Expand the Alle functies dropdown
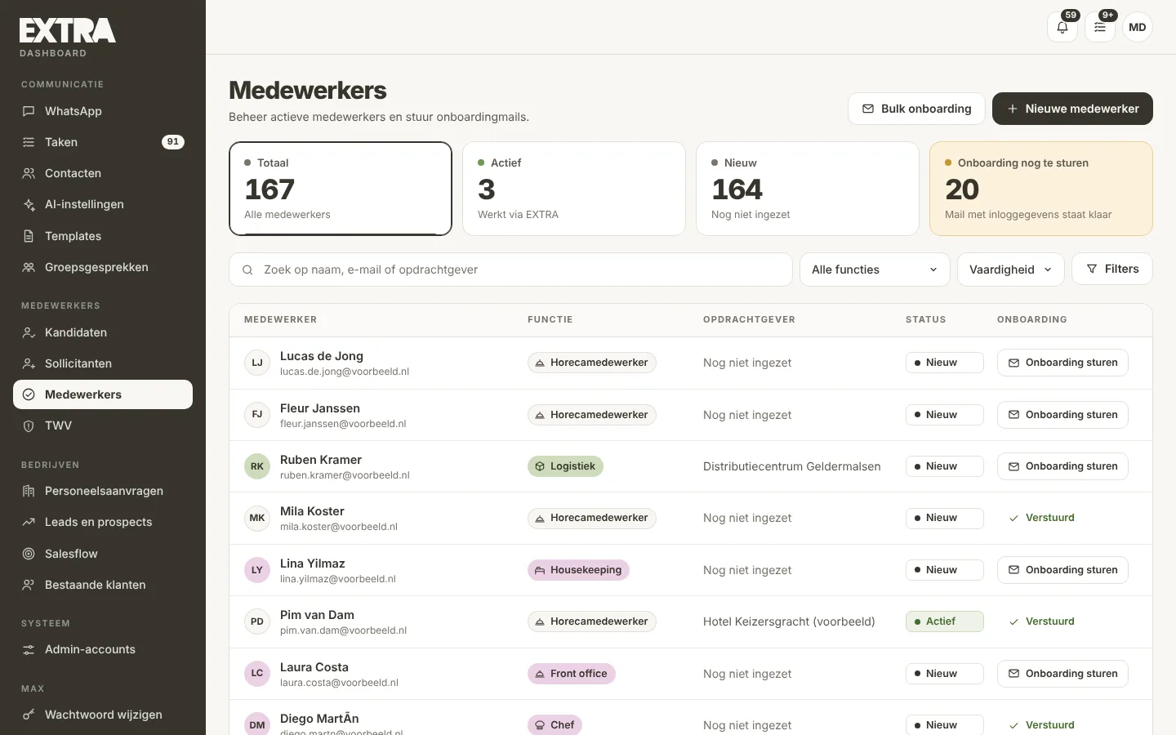 point(875,269)
